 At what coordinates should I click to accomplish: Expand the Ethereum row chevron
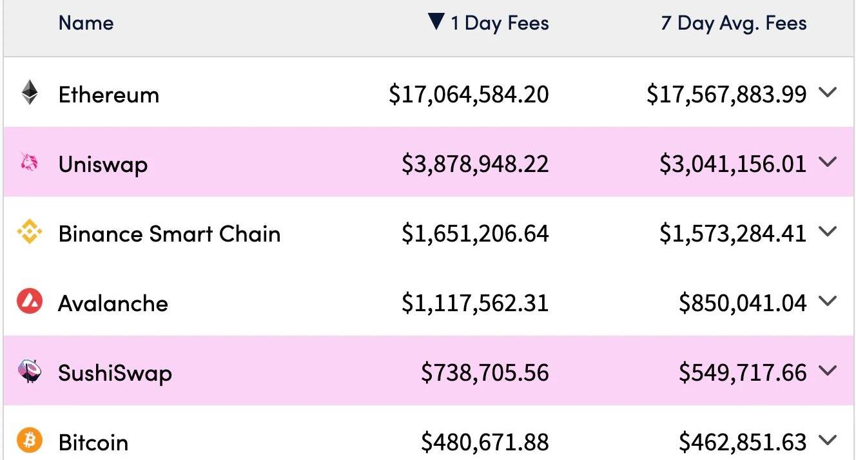click(827, 92)
